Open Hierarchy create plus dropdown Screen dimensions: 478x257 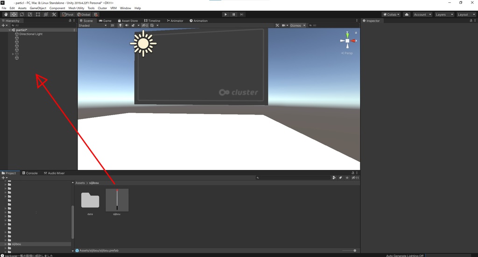coord(4,26)
